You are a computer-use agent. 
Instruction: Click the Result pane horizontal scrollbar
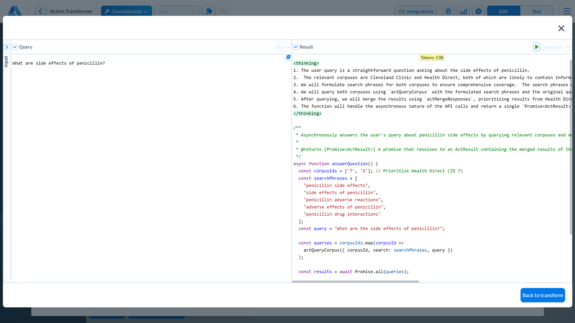coord(356,281)
